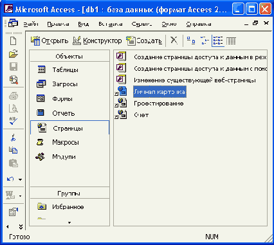274x245 pixels.
Task: Switch to details table view
Action: [231, 41]
